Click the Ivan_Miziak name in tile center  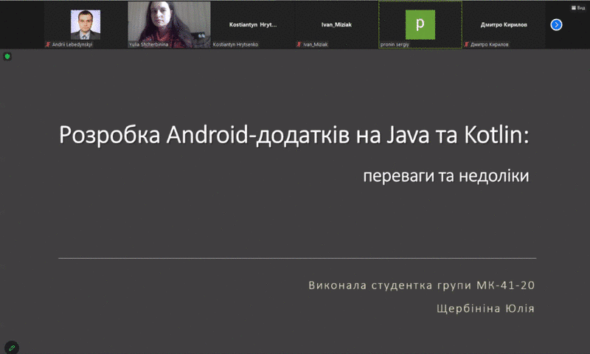click(x=336, y=24)
